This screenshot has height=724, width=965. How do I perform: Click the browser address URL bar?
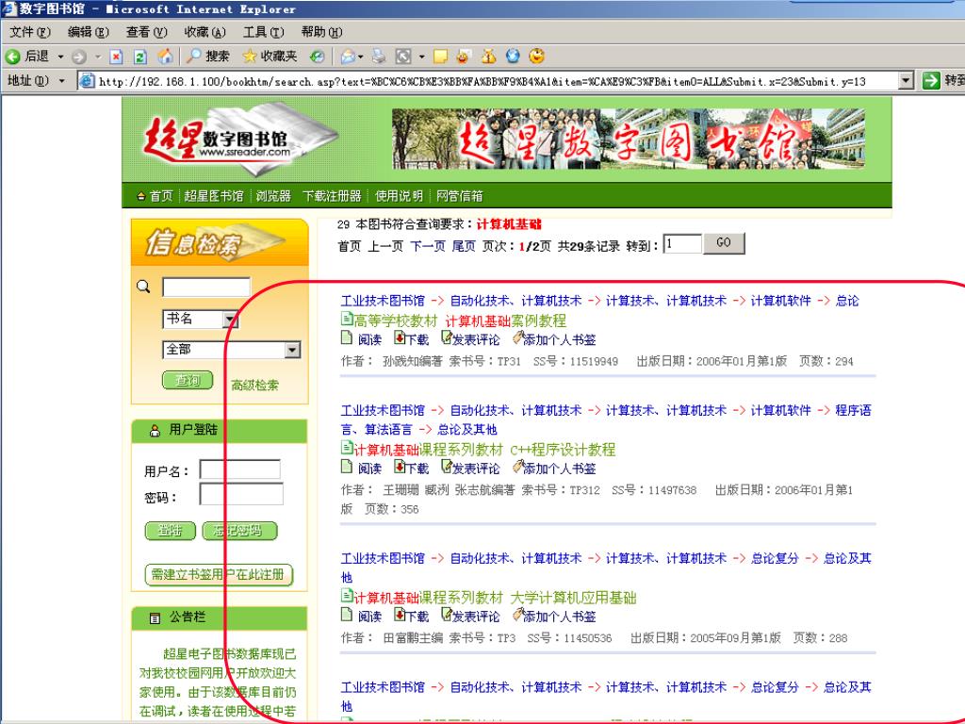click(x=496, y=81)
